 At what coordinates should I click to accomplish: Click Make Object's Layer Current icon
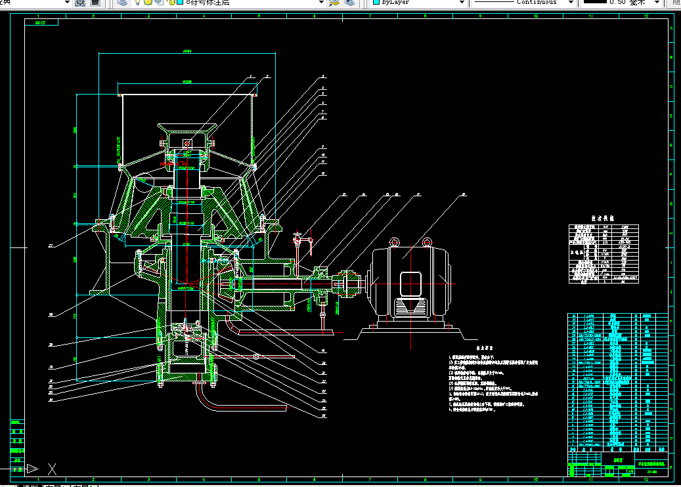(x=335, y=3)
